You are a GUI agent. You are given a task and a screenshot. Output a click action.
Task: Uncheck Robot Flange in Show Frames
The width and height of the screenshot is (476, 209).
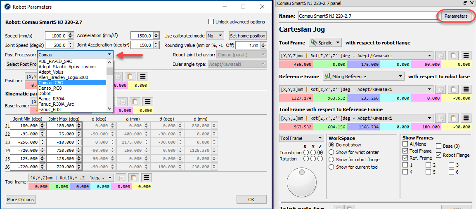(x=438, y=155)
